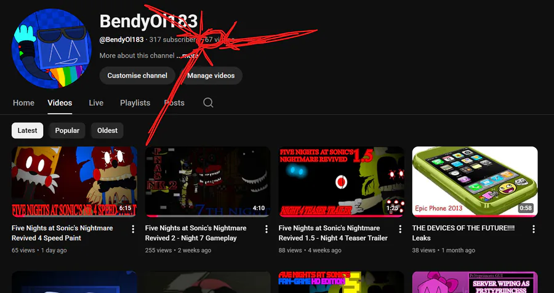The image size is (554, 293).
Task: Open Night 7 Gameplay video thumbnail
Action: (208, 182)
